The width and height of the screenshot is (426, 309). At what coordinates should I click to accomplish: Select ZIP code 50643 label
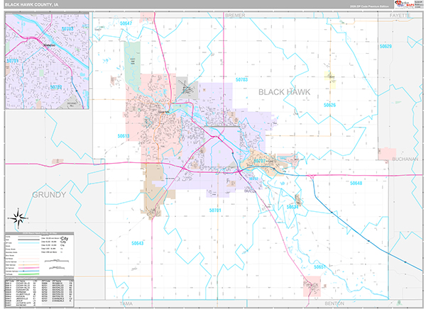pos(138,243)
